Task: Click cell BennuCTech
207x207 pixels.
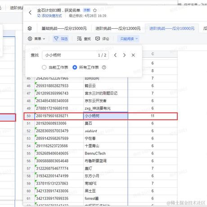Action: coord(106,153)
